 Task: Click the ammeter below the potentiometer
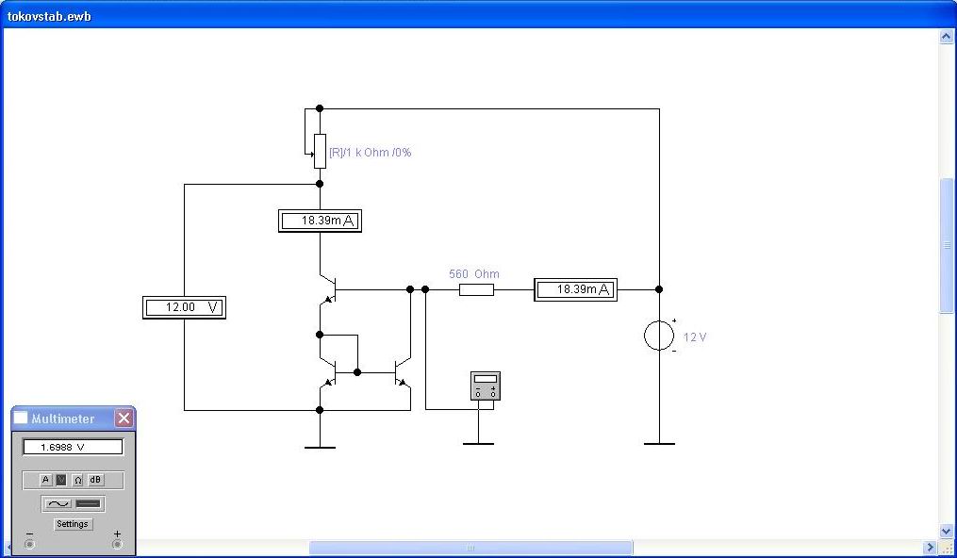point(320,221)
